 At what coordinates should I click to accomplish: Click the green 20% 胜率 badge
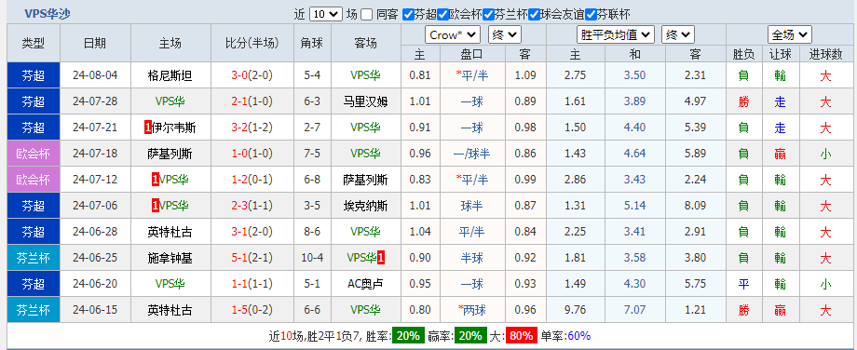tap(407, 336)
